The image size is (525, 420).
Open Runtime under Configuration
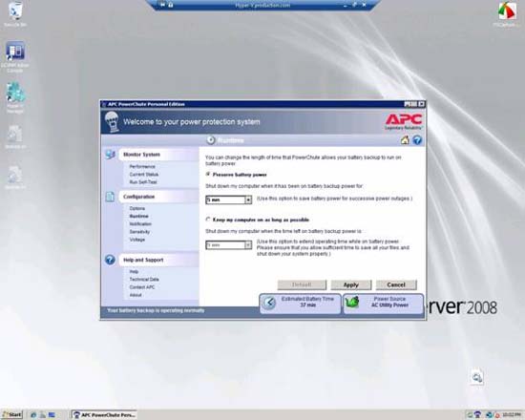point(139,216)
